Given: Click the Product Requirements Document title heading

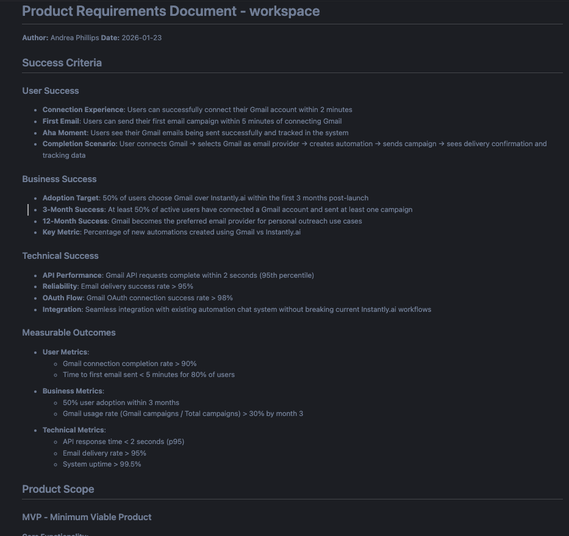Looking at the screenshot, I should 171,12.
